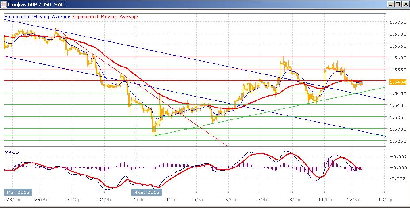Viewport: 410px width, 208px height.
Task: Click the 1.5350 price axis label
Action: (x=398, y=117)
